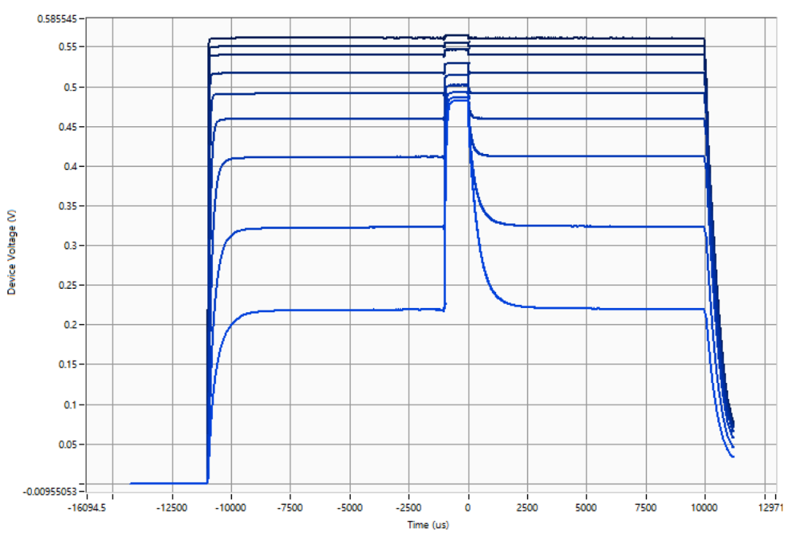
Task: Select the x-axis minimum value -16094.5
Action: [x=87, y=508]
